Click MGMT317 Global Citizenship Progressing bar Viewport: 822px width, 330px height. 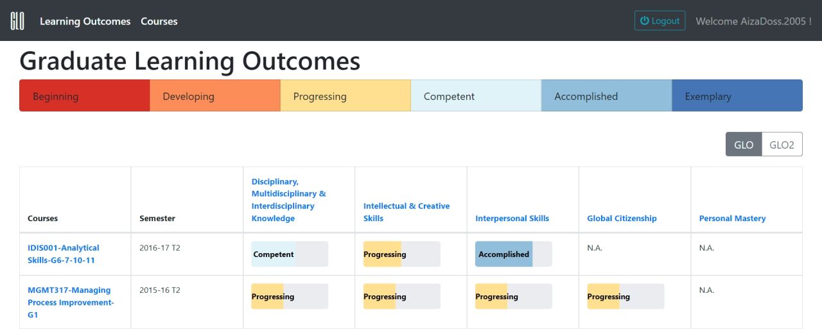click(625, 297)
